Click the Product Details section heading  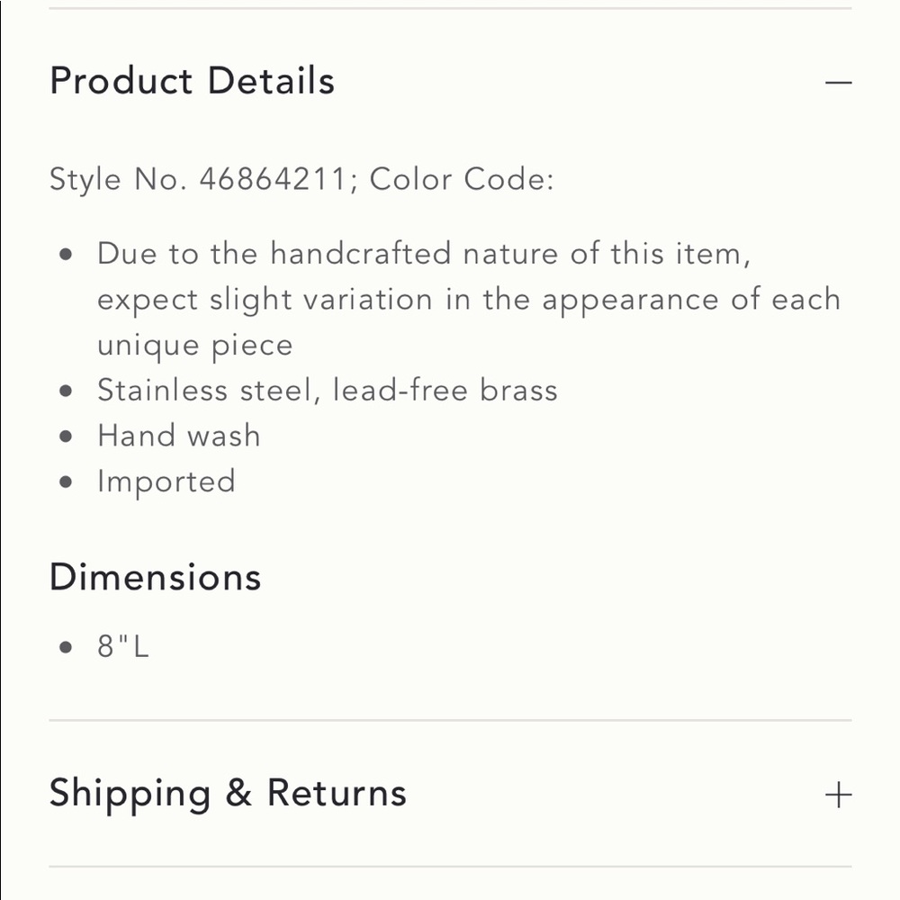[x=193, y=81]
